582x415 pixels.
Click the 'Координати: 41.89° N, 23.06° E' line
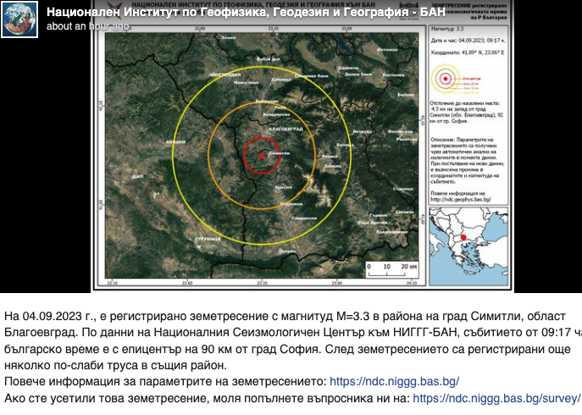tap(468, 53)
